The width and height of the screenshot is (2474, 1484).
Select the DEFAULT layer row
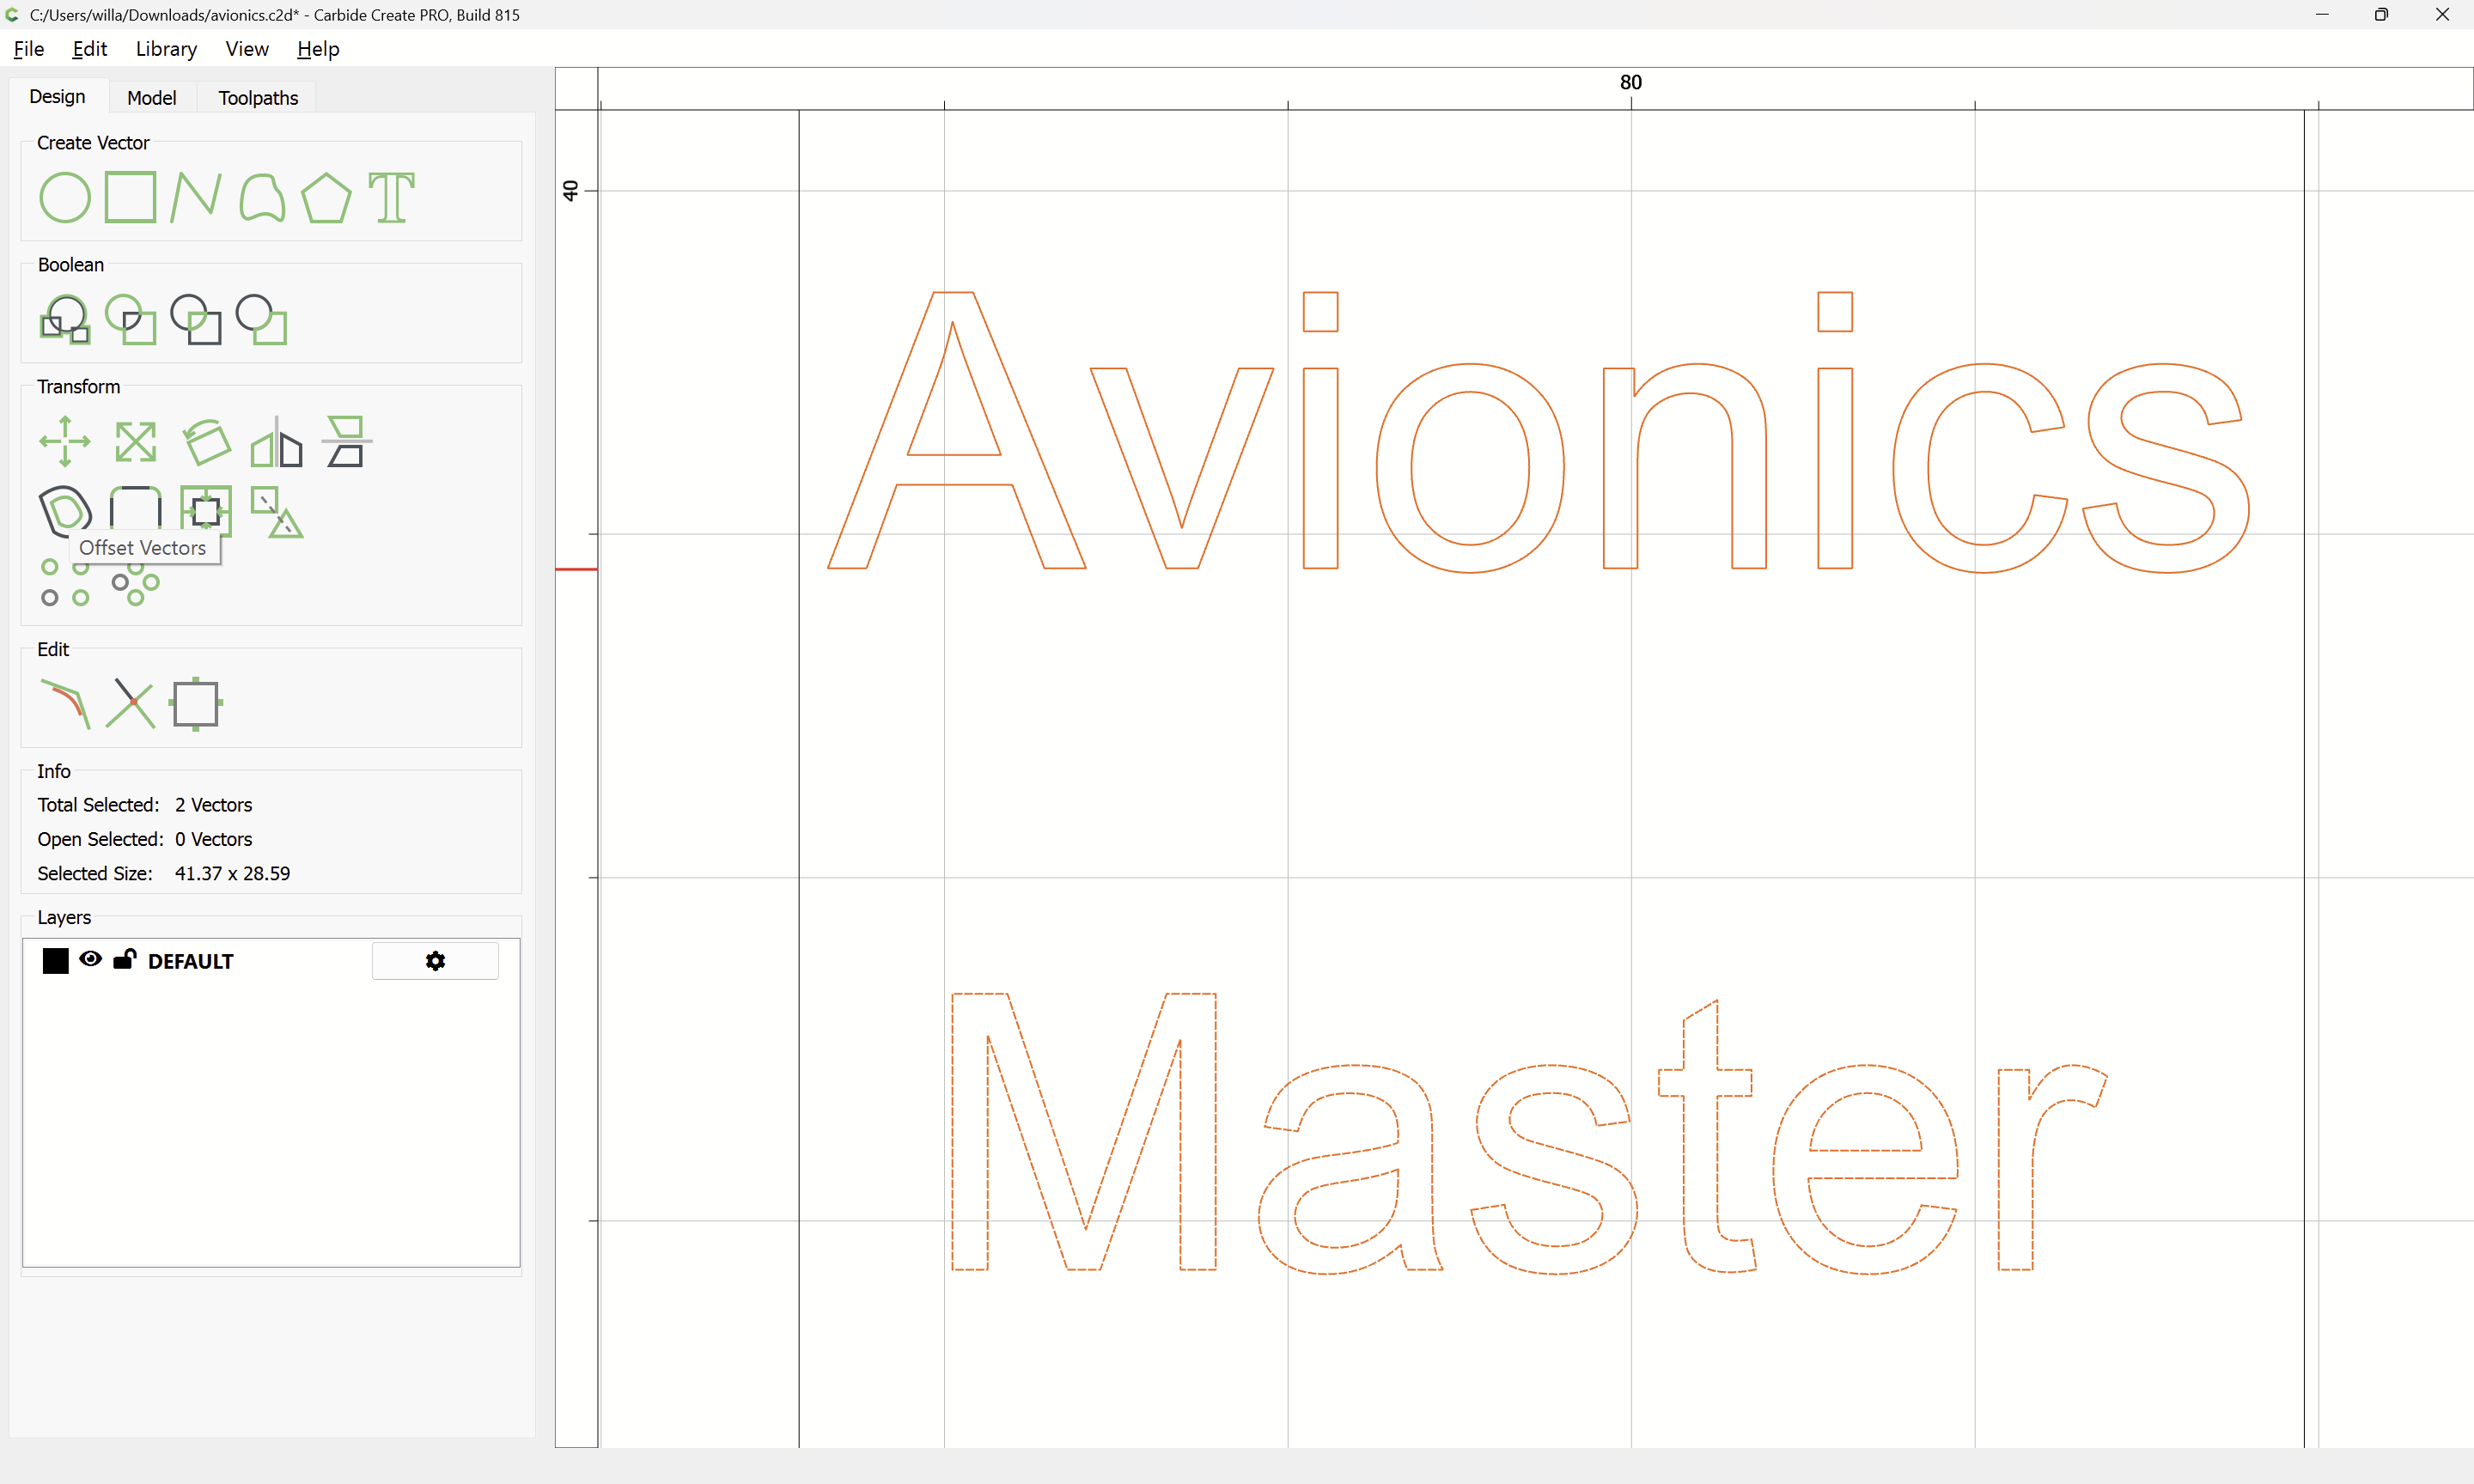pyautogui.click(x=271, y=961)
